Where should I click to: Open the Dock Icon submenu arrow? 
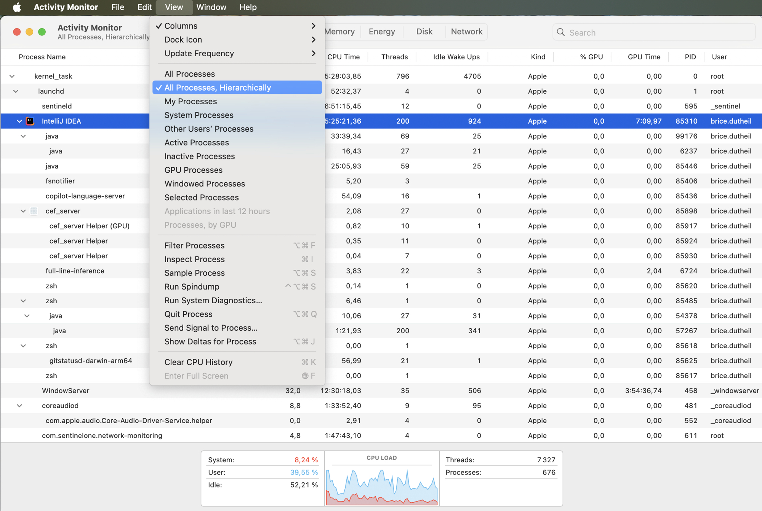click(313, 40)
